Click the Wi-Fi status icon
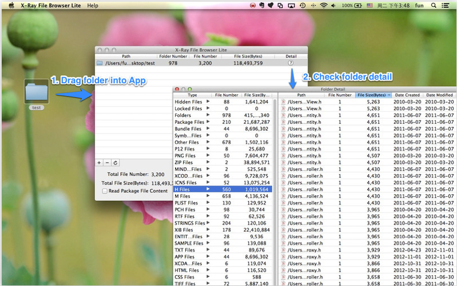The height and width of the screenshot is (286, 457). [x=324, y=5]
